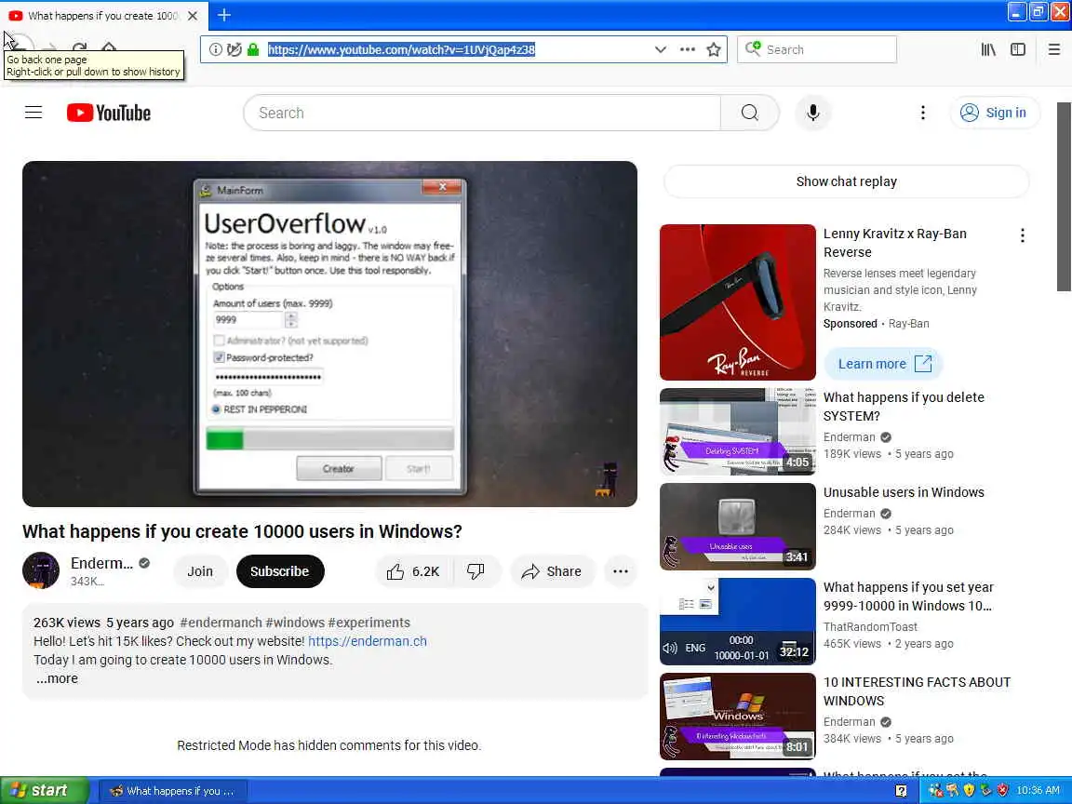Expand the address bar history dropdown
The height and width of the screenshot is (804, 1072).
(x=661, y=49)
